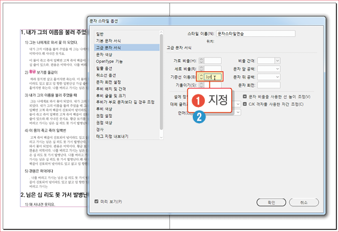Open 권점 설정 category
The width and height of the screenshot is (339, 232).
tap(104, 116)
